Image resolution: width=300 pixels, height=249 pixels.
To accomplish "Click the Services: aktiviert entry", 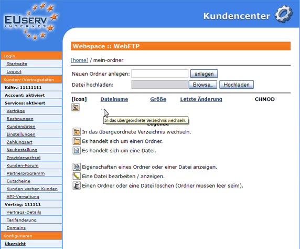I will (31, 103).
